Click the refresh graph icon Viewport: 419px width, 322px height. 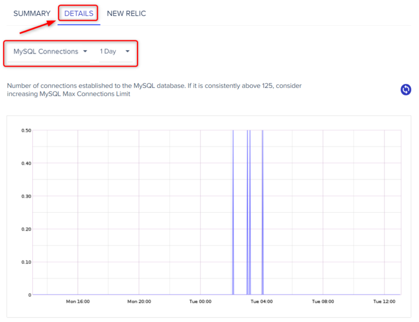[x=405, y=90]
